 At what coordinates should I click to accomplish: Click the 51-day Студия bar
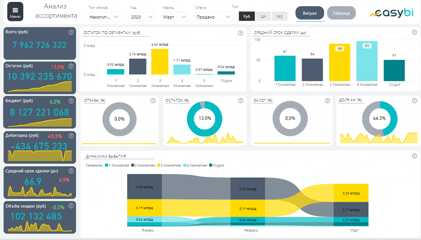pos(394,70)
